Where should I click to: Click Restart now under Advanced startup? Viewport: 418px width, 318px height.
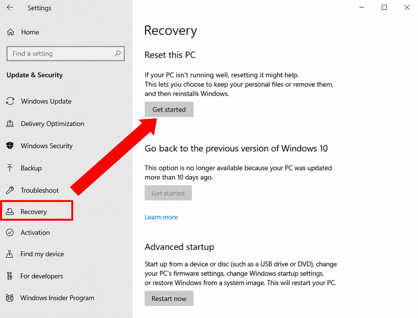[x=169, y=299]
